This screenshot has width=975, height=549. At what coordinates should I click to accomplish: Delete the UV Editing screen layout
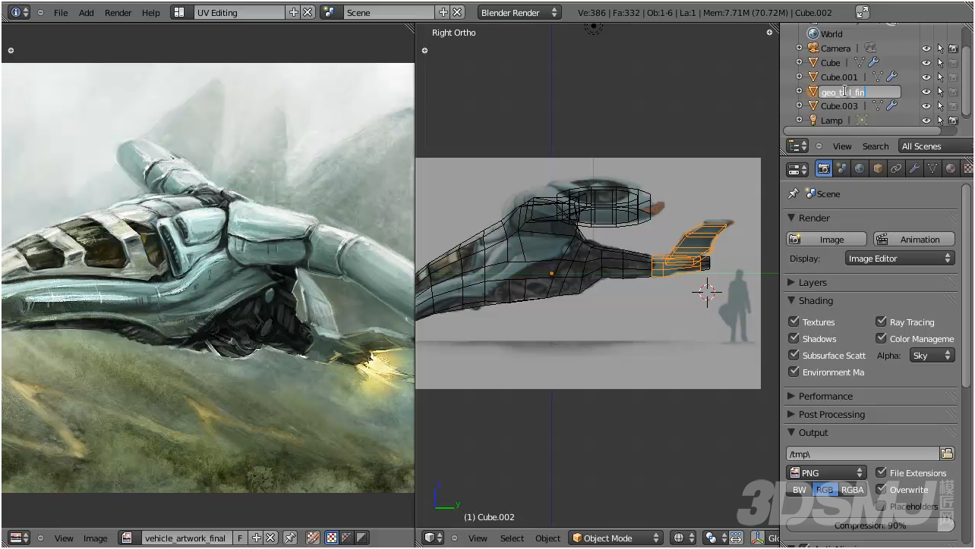(308, 12)
